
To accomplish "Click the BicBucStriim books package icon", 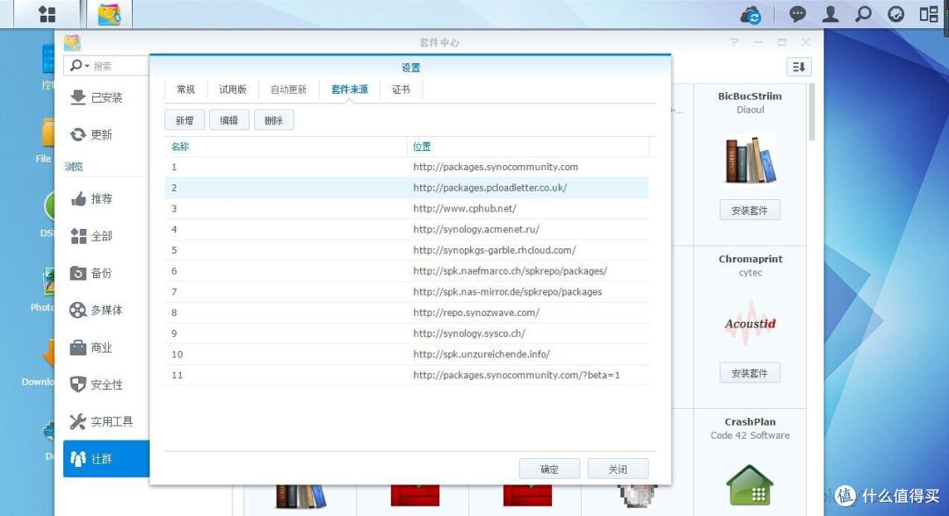I will [750, 160].
